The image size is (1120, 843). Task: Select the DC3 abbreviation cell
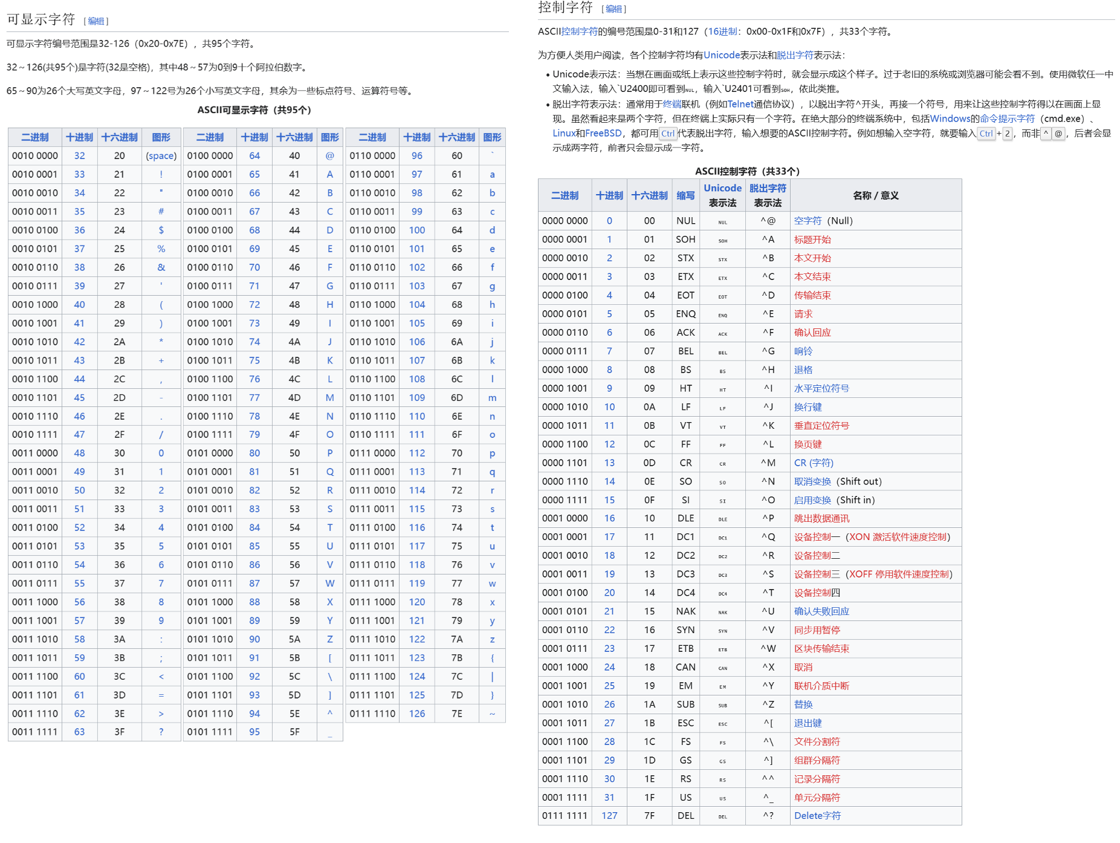point(685,574)
